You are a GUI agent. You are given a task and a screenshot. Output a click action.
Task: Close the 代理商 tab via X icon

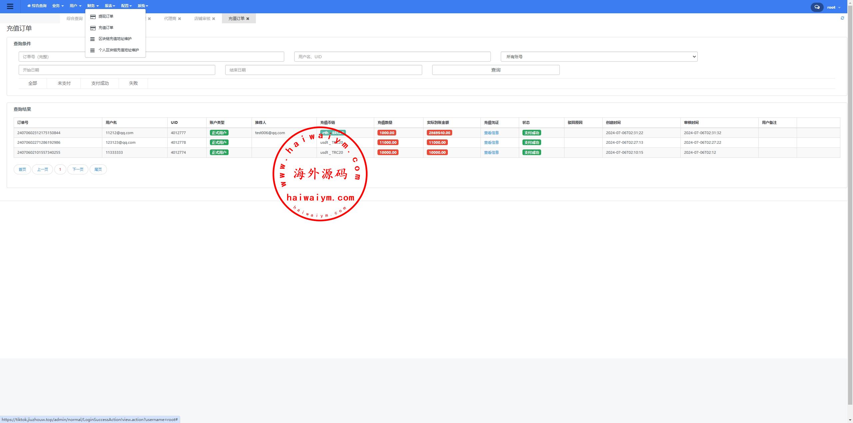click(179, 19)
